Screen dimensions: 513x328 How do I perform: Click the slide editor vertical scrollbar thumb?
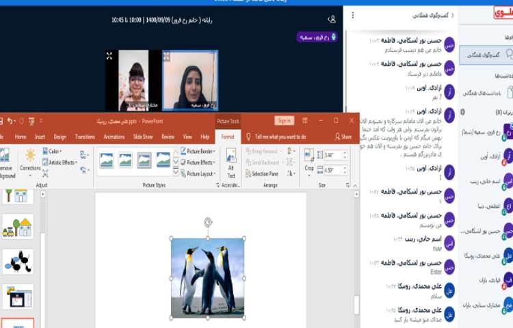point(356,305)
